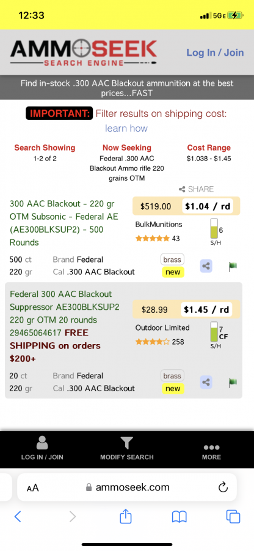The height and width of the screenshot is (551, 254).
Task: Tap the green flag on BulkMunitions listing
Action: click(x=232, y=266)
